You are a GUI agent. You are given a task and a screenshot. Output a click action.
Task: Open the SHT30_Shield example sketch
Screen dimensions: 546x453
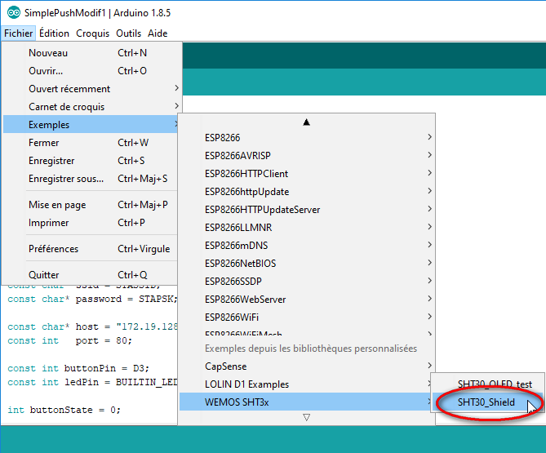pyautogui.click(x=487, y=402)
